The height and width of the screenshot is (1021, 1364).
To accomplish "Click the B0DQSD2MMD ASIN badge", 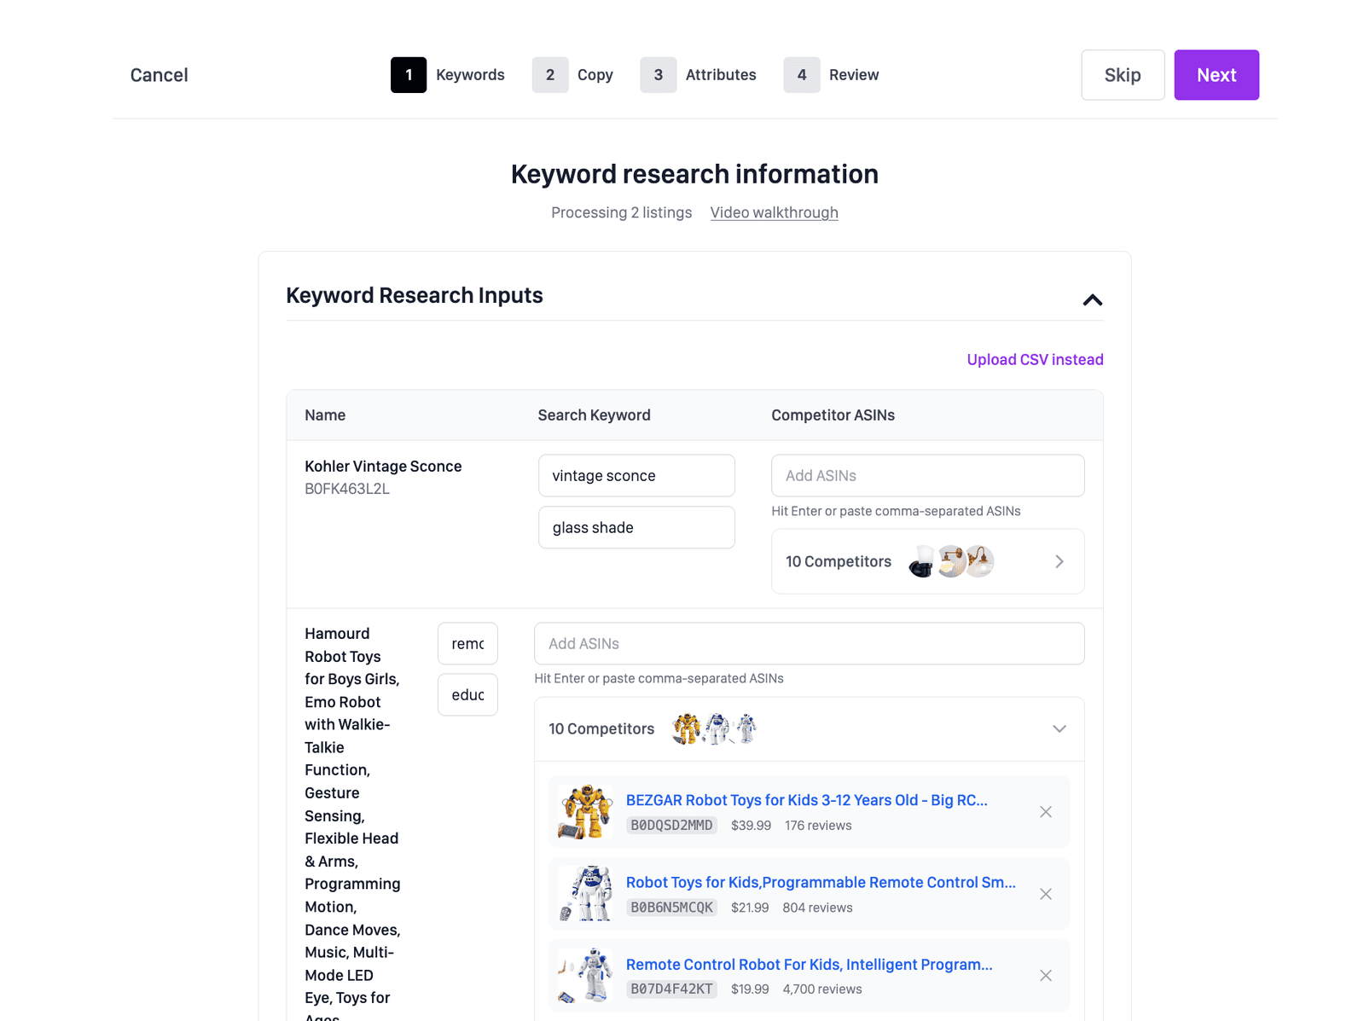I will click(x=671, y=826).
